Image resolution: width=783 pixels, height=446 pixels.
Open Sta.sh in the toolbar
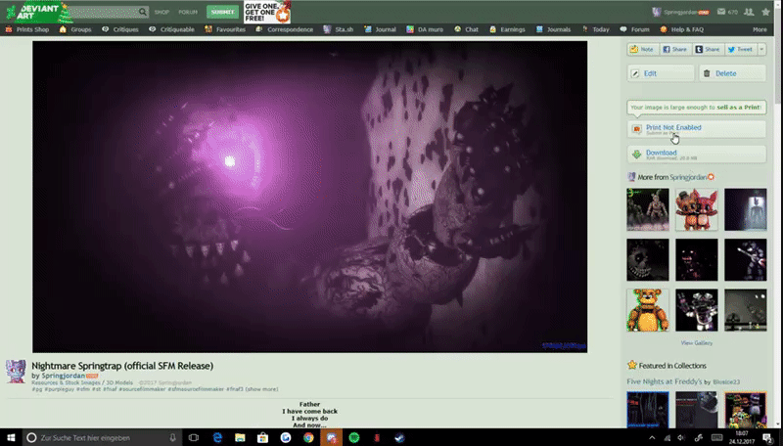339,29
